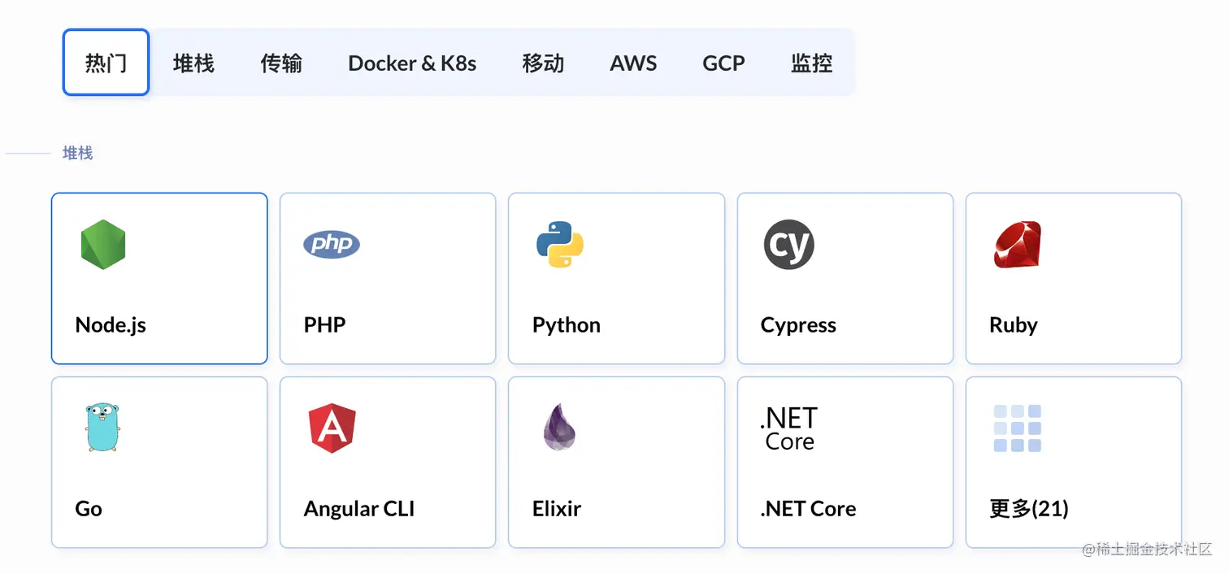Select the blue PHP logo icon

pyautogui.click(x=332, y=244)
